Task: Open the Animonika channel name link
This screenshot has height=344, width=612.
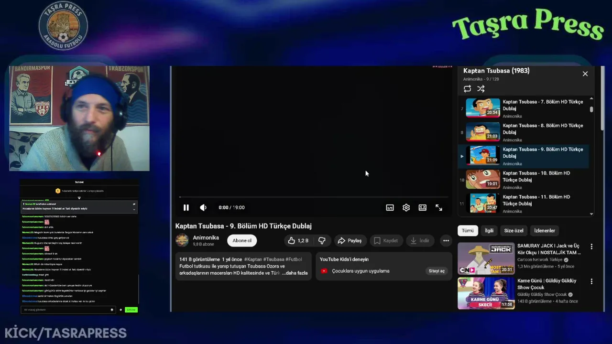Action: tap(206, 237)
